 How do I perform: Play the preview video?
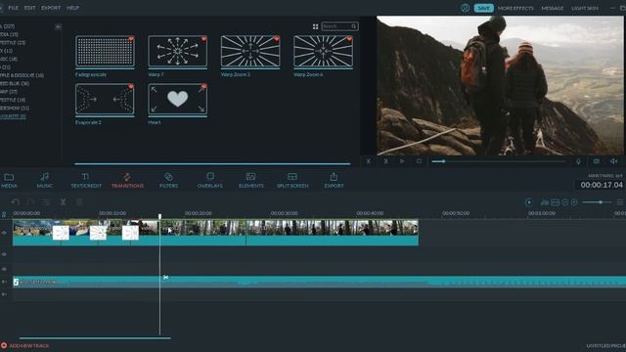coord(402,161)
